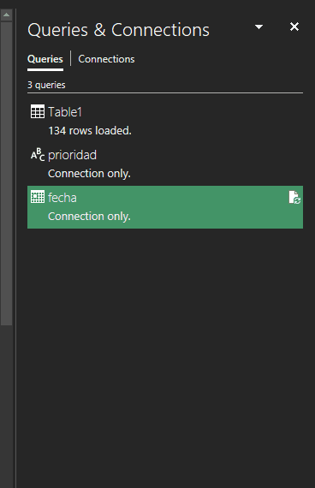
Task: Click the '134 rows loaded.' status text
Action: 90,131
